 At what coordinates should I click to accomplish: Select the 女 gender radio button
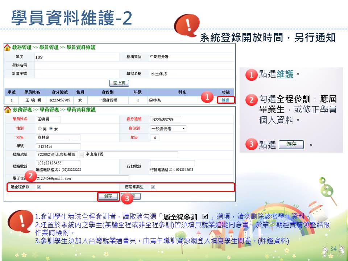pos(51,129)
